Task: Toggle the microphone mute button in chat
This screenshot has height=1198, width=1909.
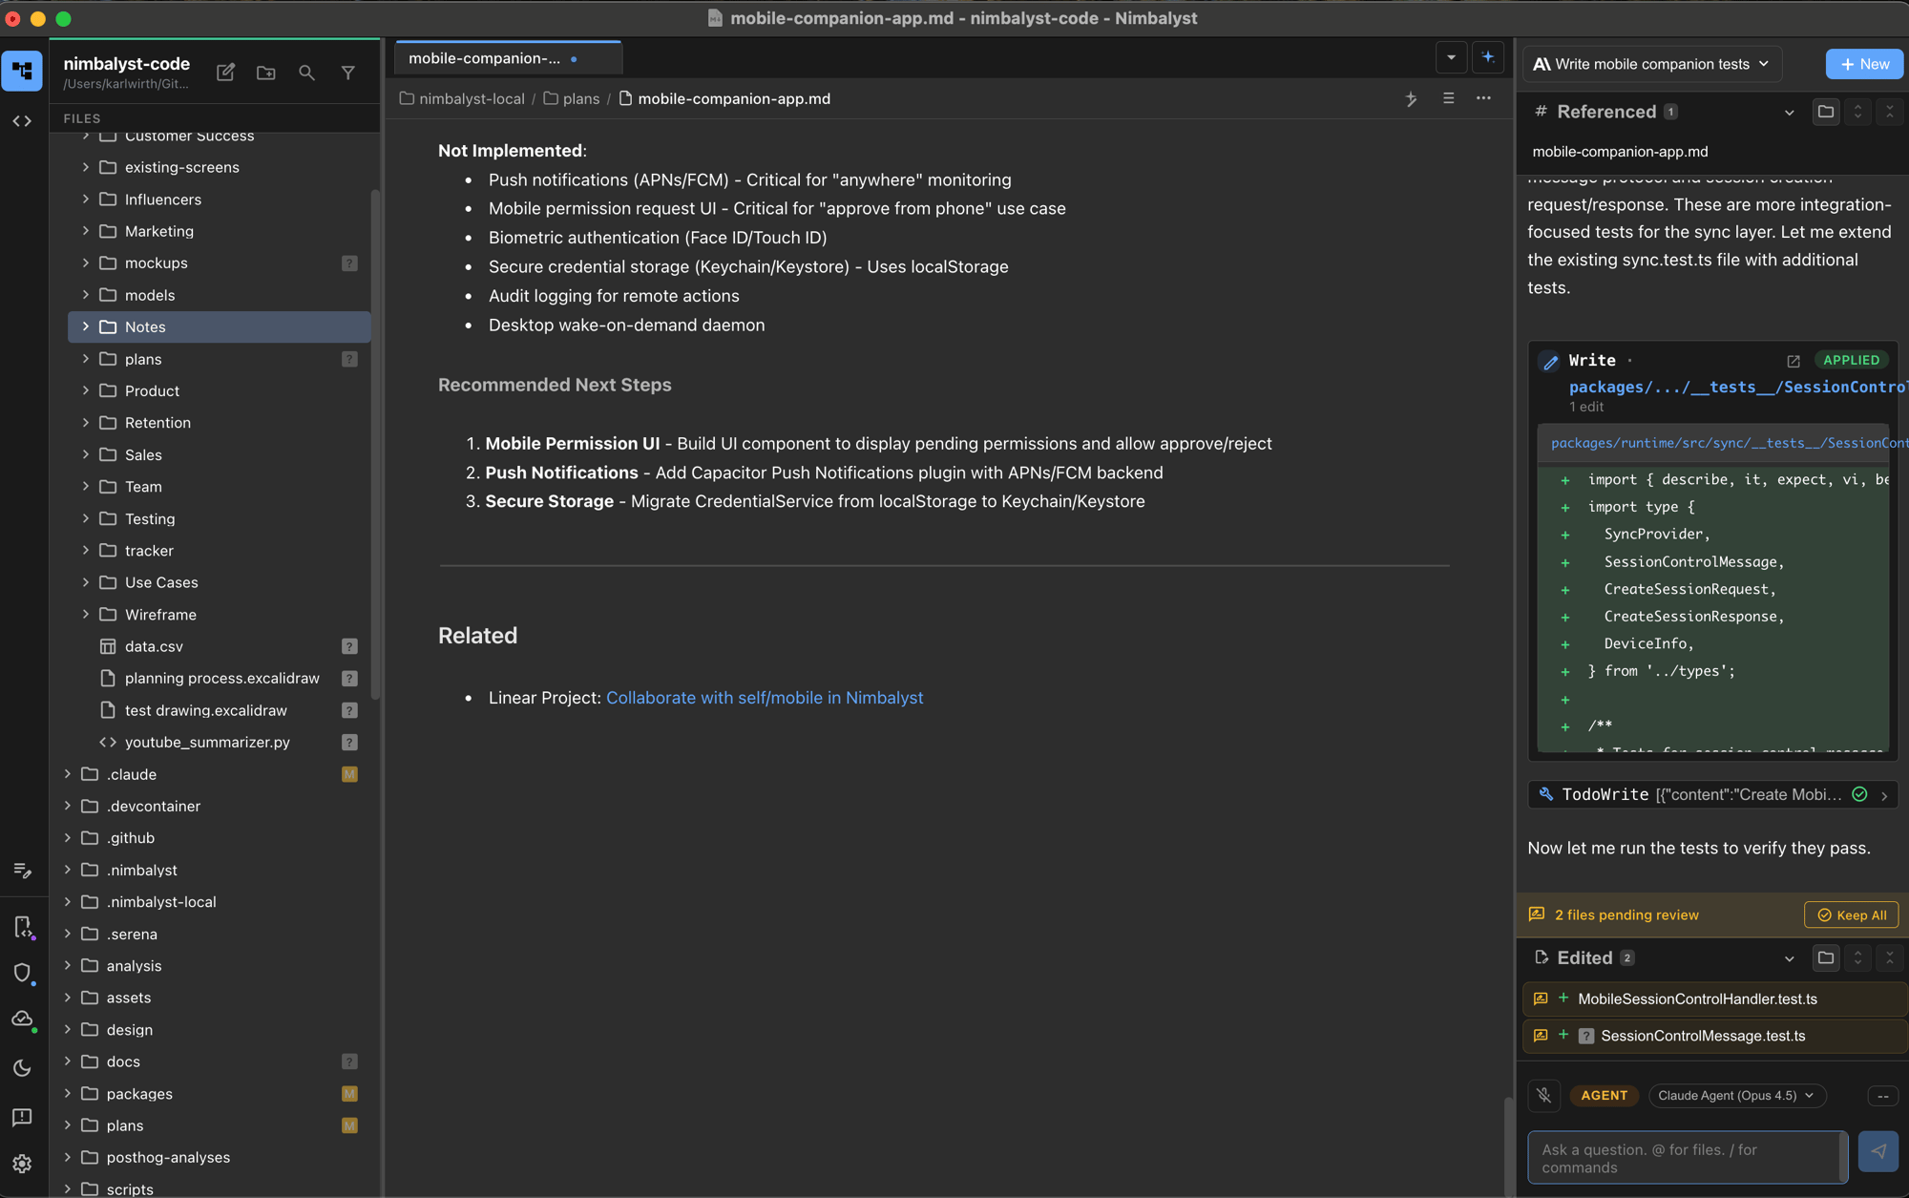Action: coord(1543,1095)
